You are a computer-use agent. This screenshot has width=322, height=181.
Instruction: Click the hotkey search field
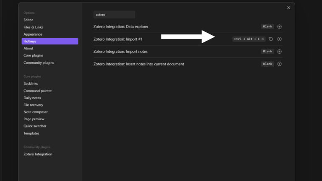114,15
